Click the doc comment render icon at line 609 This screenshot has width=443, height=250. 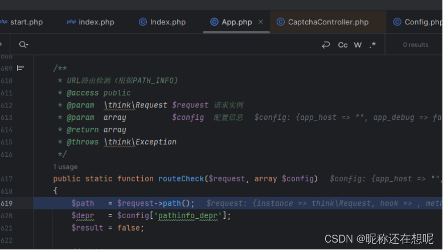pos(20,68)
